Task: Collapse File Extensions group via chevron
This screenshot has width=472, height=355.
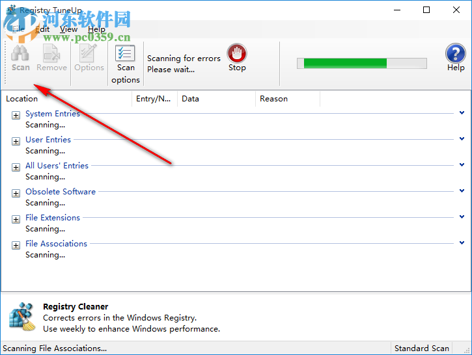Action: tap(462, 217)
